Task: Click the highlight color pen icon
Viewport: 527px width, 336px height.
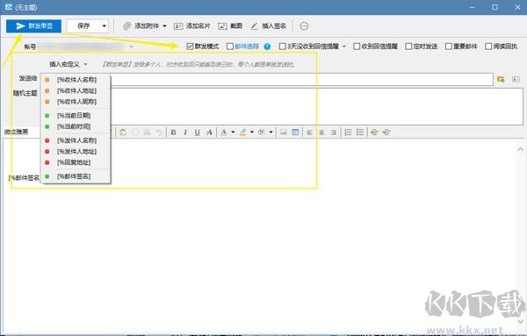Action: tap(242, 132)
